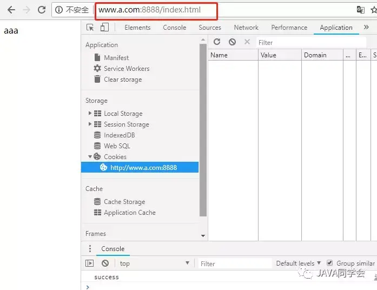377x290 pixels.
Task: Open the translate page icon
Action: (360, 10)
